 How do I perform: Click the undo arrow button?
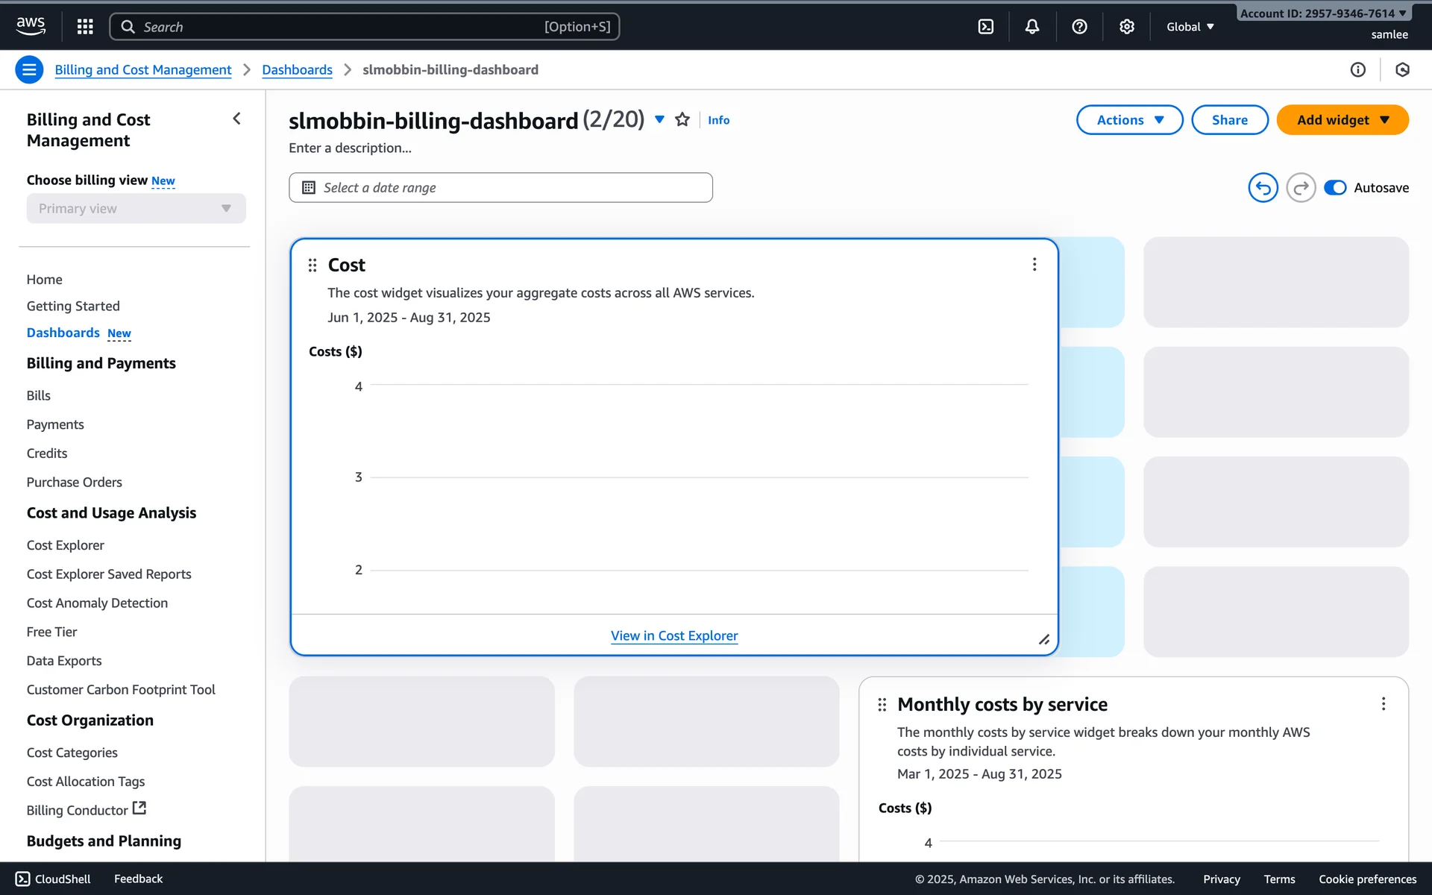pyautogui.click(x=1263, y=188)
